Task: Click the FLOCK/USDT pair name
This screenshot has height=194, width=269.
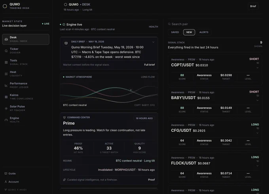Action: point(184,163)
